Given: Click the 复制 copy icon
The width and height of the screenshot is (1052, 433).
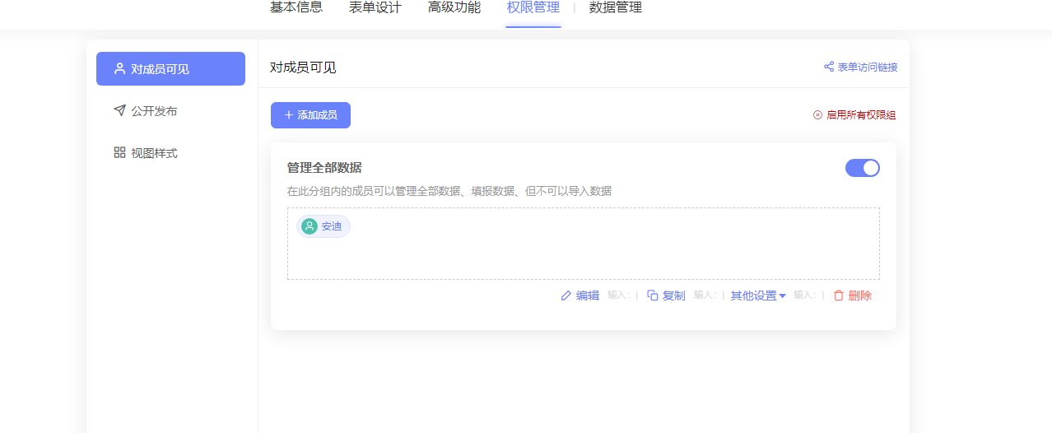Looking at the screenshot, I should click(653, 296).
